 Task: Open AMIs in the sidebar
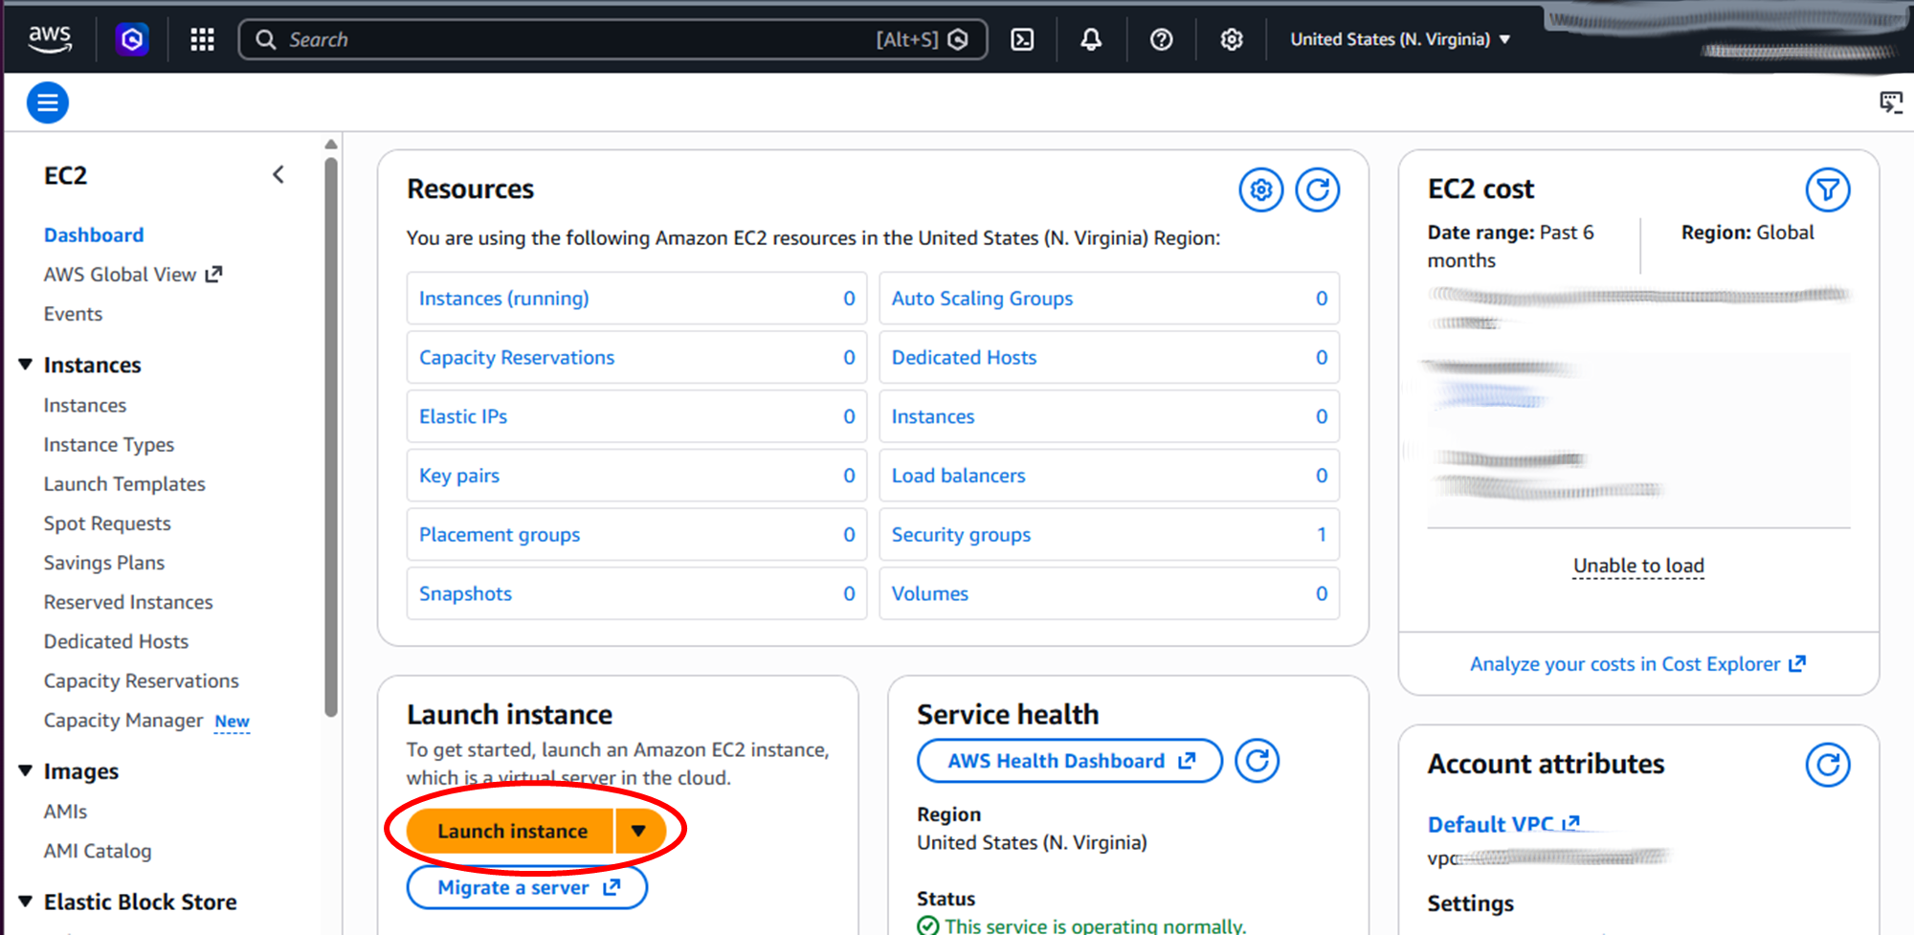point(65,812)
